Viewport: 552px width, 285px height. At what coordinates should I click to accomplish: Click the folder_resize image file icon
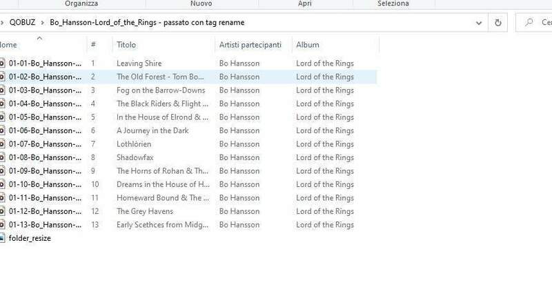tap(2, 238)
